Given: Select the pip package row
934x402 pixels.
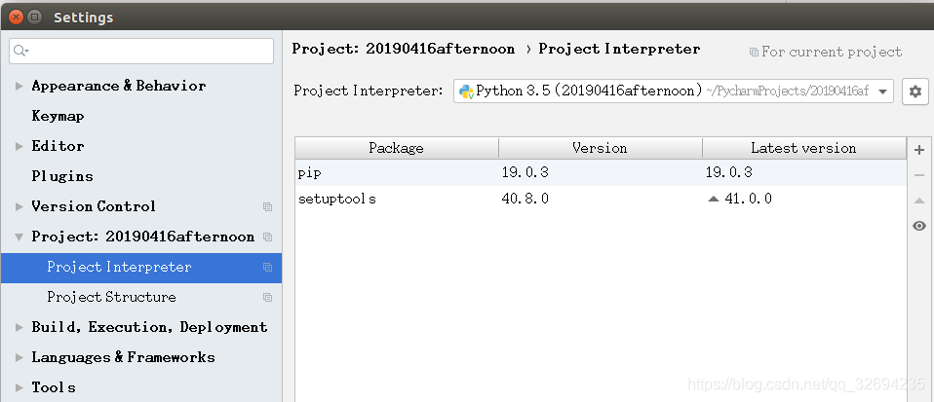Looking at the screenshot, I should click(x=601, y=172).
